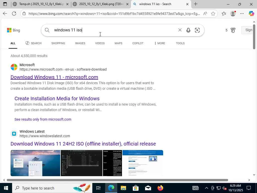Select the SEARCH tab in Bing
257x193 pixels.
33,43
